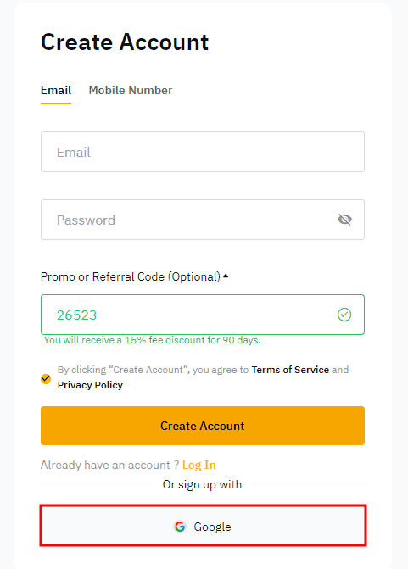Click the "Or sign up with" text
Viewport: 408px width, 569px height.
click(x=202, y=484)
